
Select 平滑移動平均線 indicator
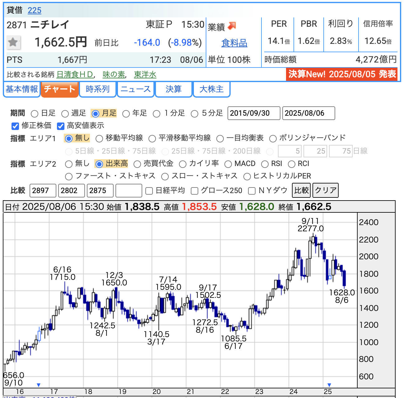tap(152, 138)
